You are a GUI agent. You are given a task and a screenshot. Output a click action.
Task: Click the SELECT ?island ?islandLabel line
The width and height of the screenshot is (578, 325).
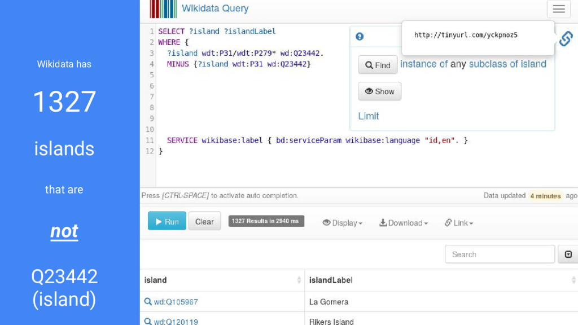point(217,32)
